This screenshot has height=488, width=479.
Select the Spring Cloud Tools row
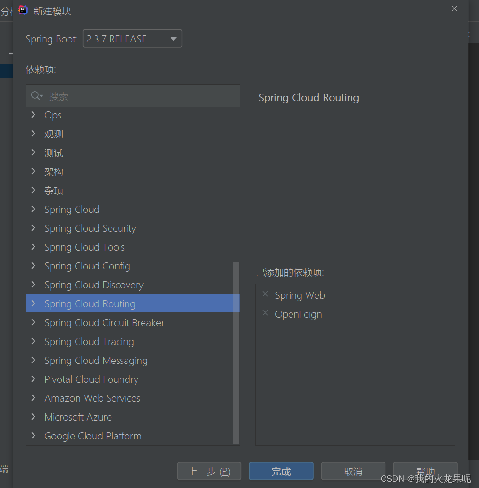(x=133, y=247)
